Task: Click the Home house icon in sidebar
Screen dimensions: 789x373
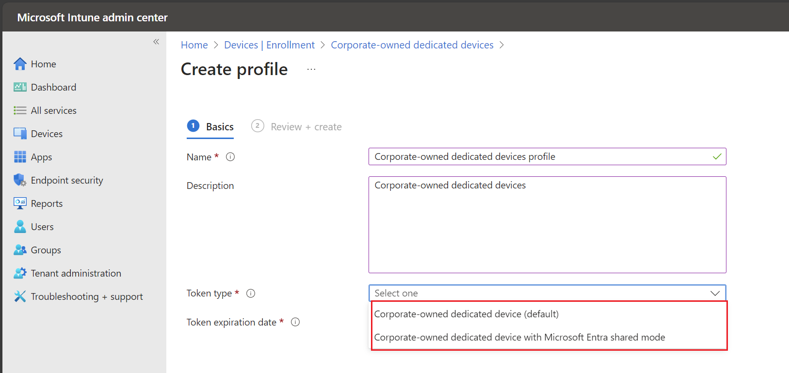Action: (x=20, y=64)
